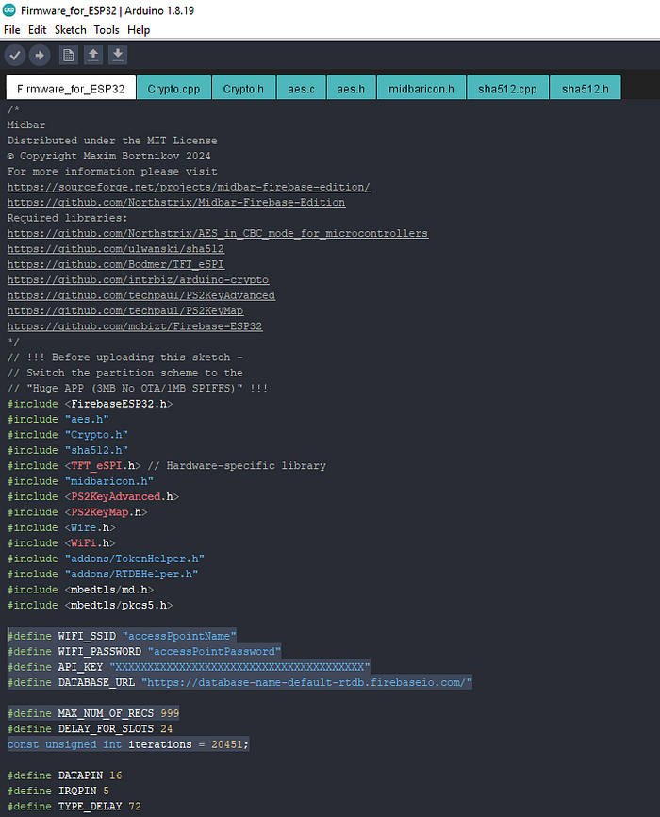Viewport: 660px width, 817px height.
Task: Switch to the Firmware_for_ESP32 tab
Action: (71, 88)
